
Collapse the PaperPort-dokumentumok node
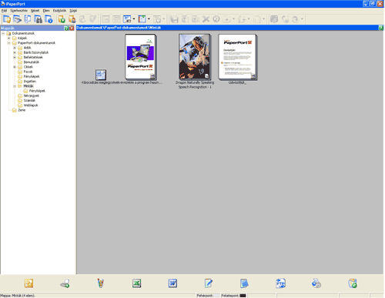click(9, 43)
